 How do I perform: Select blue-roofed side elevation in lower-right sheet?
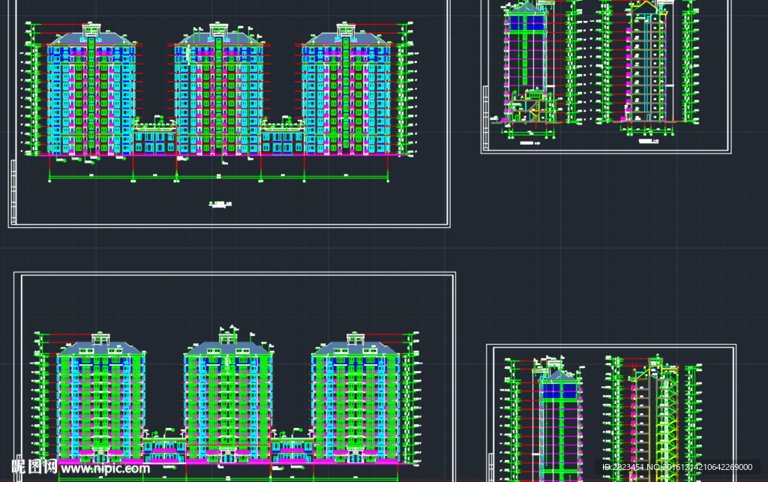(561, 424)
